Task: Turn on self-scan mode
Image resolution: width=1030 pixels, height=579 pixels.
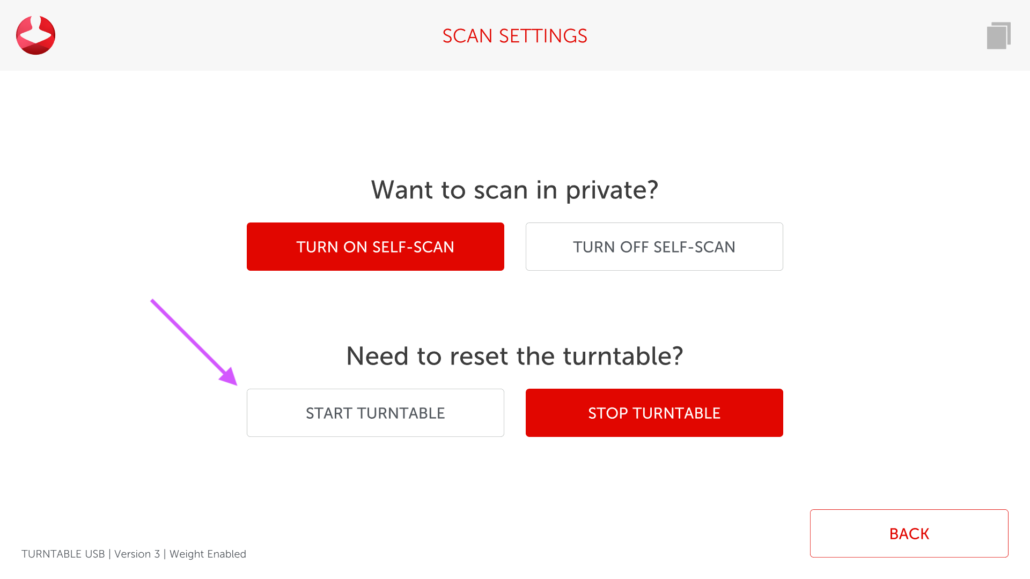Action: click(375, 247)
